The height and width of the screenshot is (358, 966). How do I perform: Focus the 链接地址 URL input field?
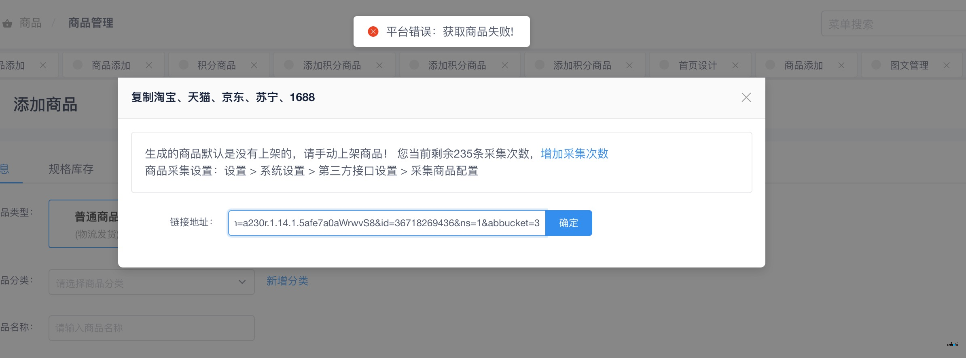(387, 223)
